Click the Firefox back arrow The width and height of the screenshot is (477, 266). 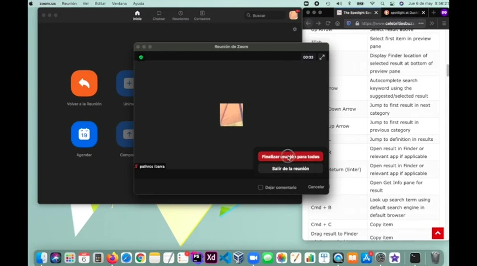309,23
